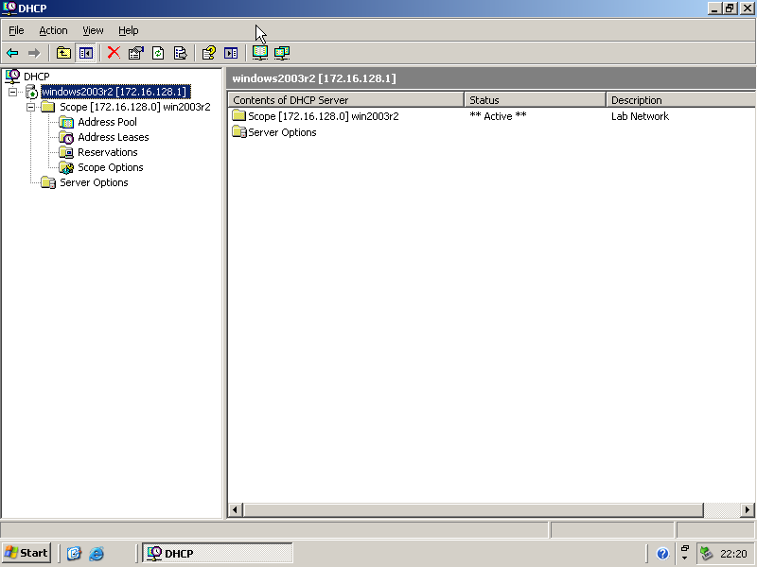
Task: Collapse the Scope [172.16.128.0] tree node
Action: [x=31, y=107]
